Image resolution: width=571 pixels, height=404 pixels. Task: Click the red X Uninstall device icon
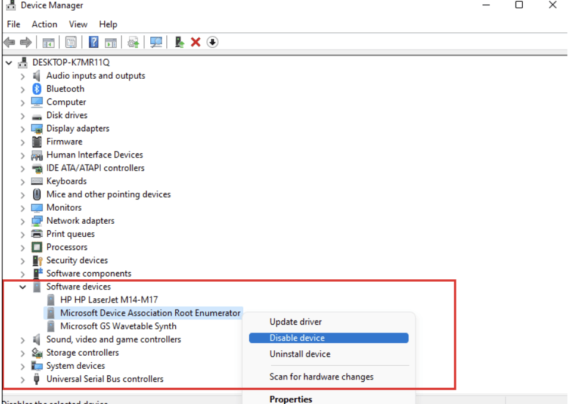195,42
